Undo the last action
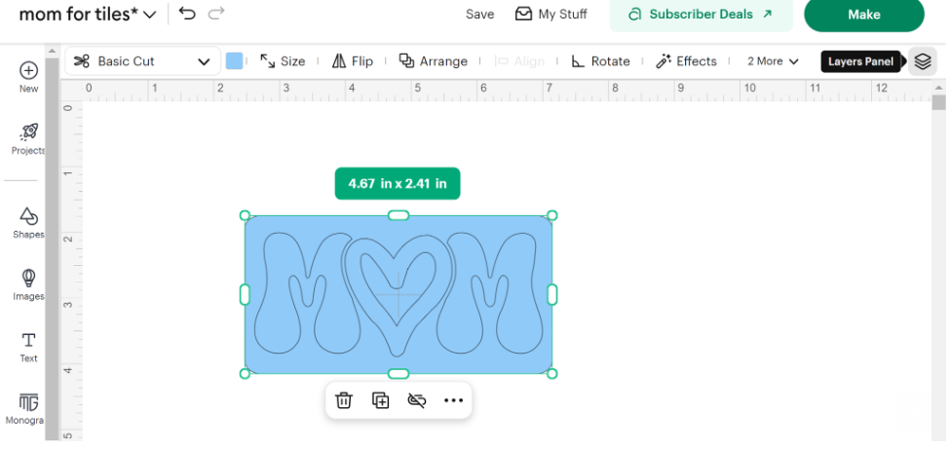 [x=187, y=14]
